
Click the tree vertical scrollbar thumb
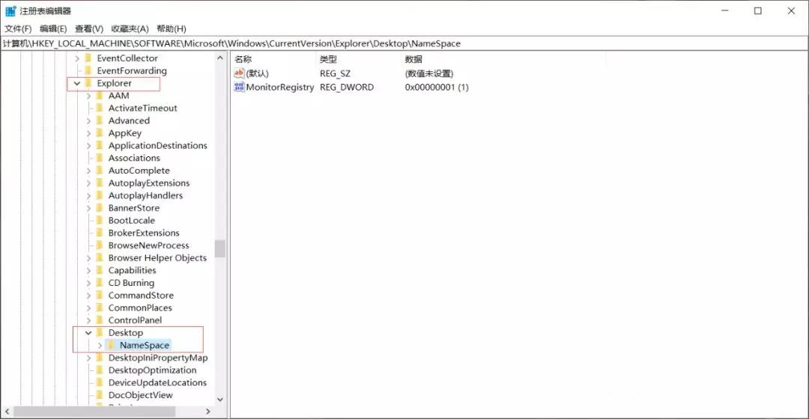coord(219,248)
